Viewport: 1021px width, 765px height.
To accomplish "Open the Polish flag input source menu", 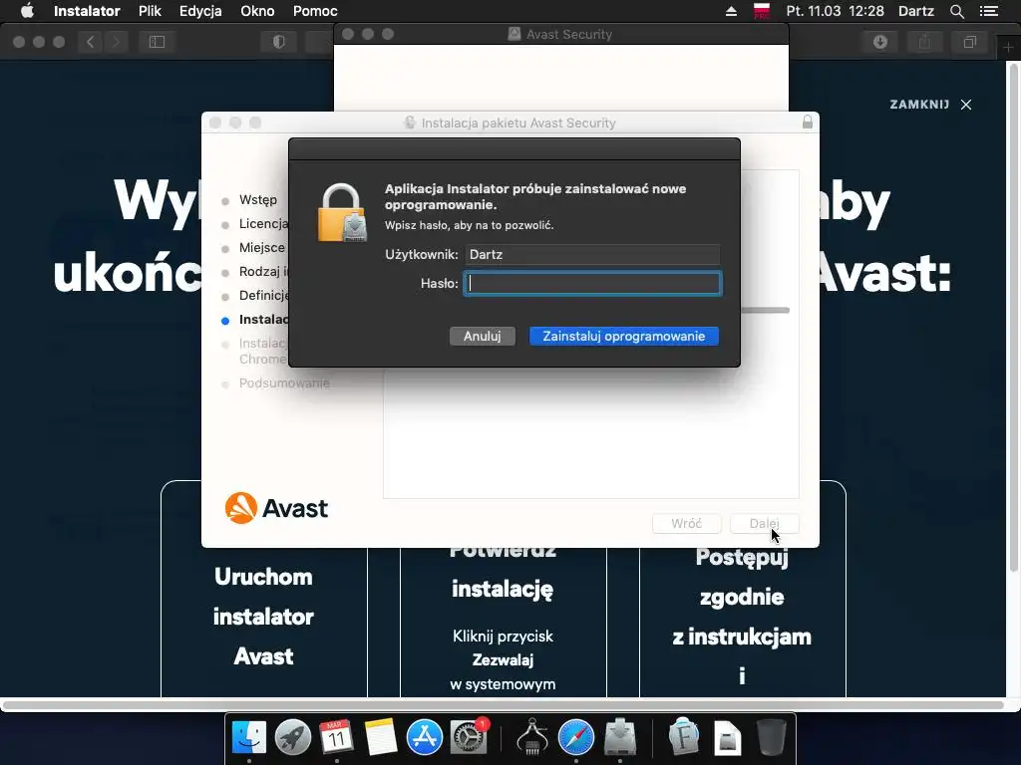I will [761, 11].
